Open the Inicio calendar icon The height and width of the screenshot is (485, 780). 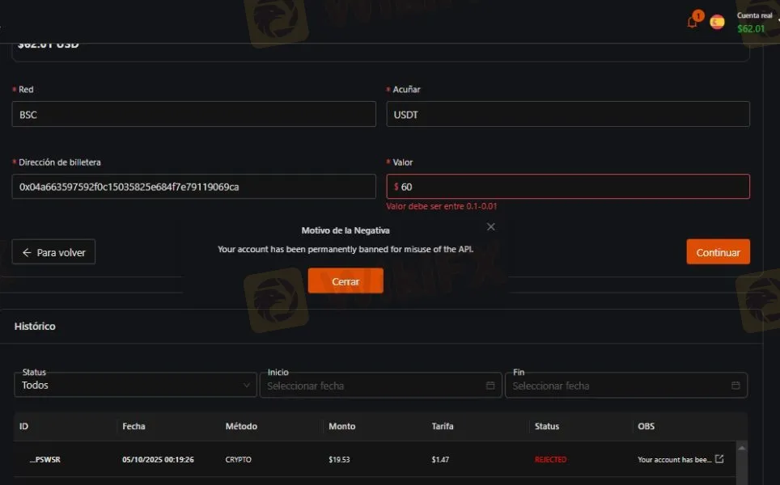point(490,386)
